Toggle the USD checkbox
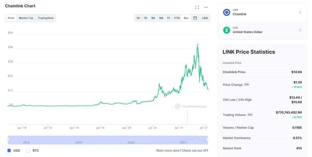312x157 pixels. [x=9, y=150]
